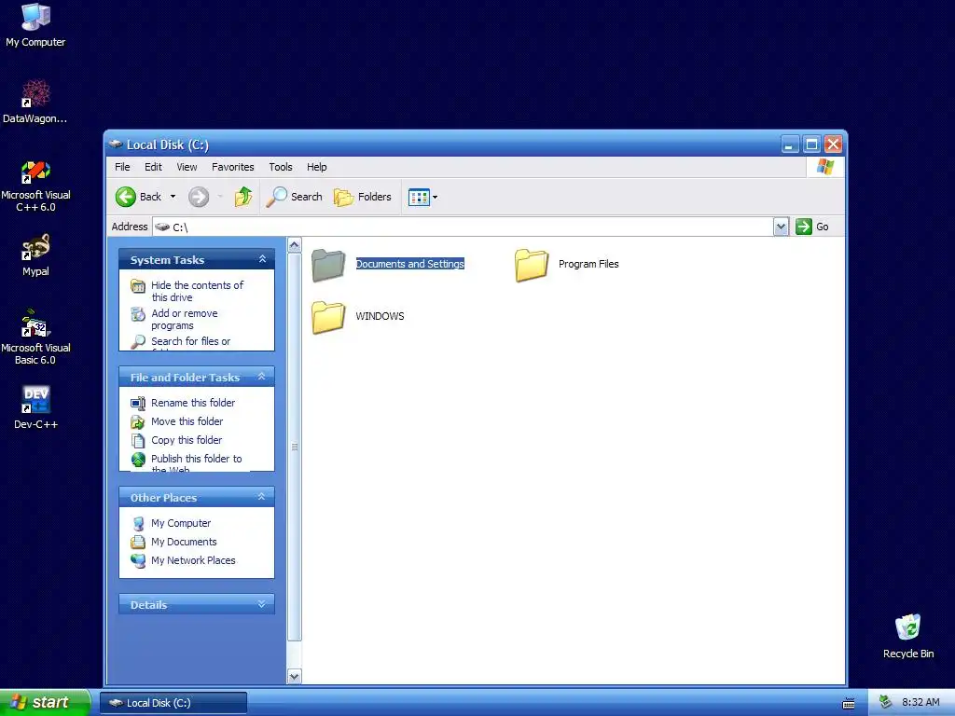The width and height of the screenshot is (955, 716).
Task: Launch DataWagon desktop shortcut
Action: click(x=35, y=102)
